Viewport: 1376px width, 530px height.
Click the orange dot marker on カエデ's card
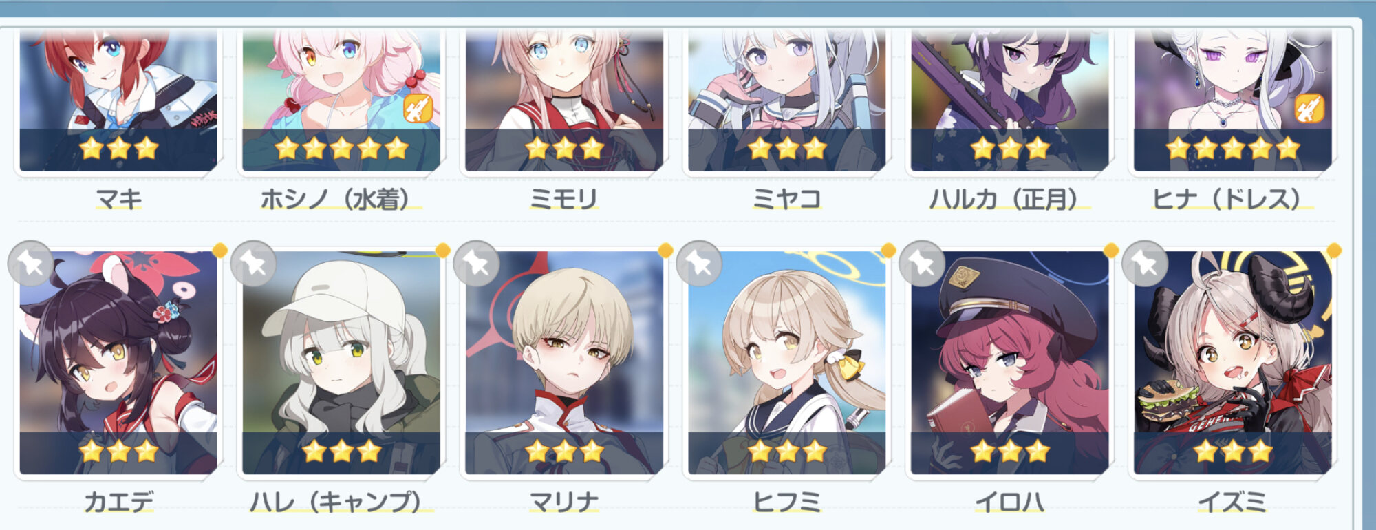coord(220,251)
